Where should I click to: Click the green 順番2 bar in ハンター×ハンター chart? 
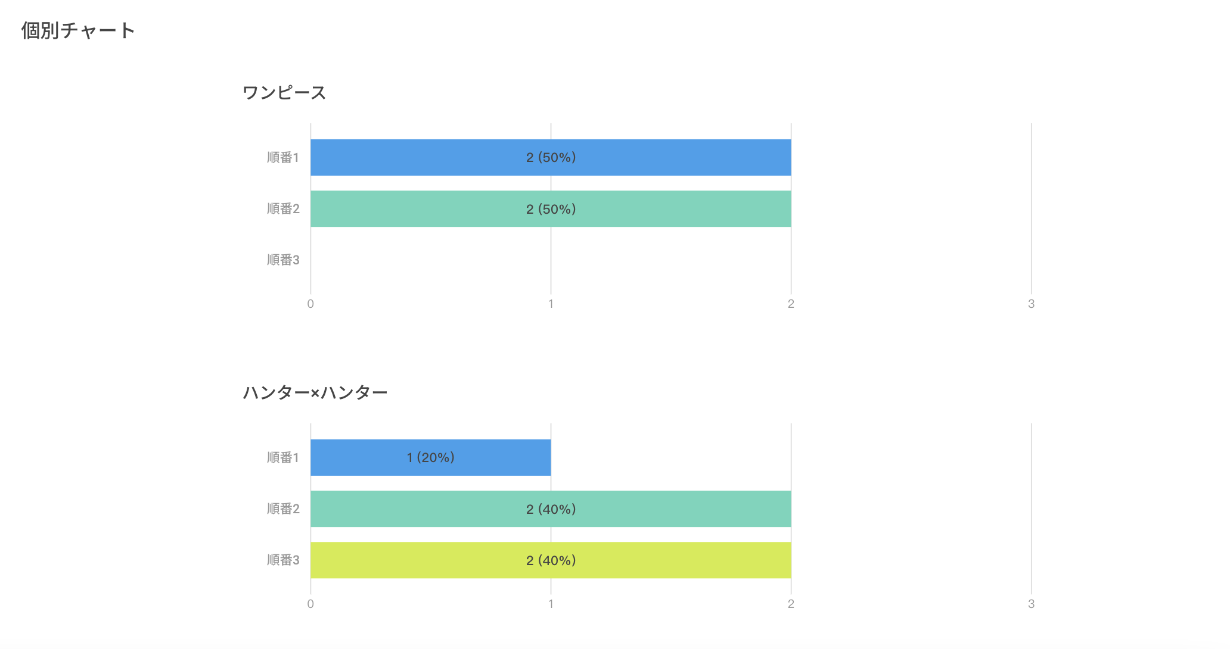point(551,509)
